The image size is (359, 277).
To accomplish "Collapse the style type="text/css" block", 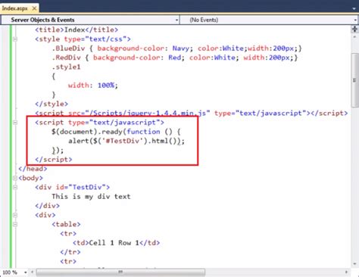I will [x=15, y=39].
